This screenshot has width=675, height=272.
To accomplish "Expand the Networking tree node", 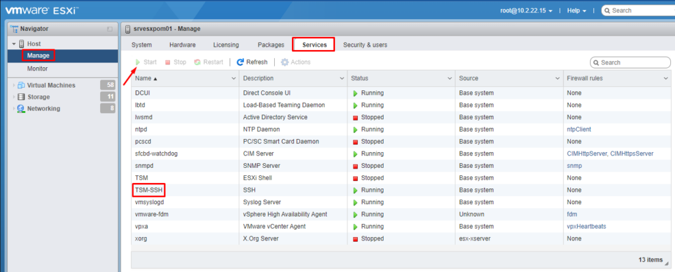I will [15, 109].
